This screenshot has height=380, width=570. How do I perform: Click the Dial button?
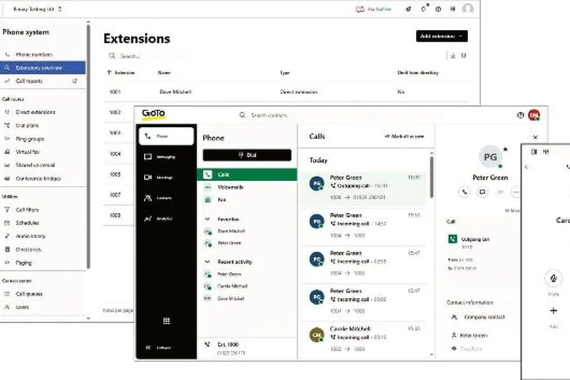pos(247,155)
